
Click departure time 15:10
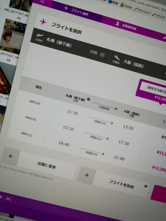(68, 128)
